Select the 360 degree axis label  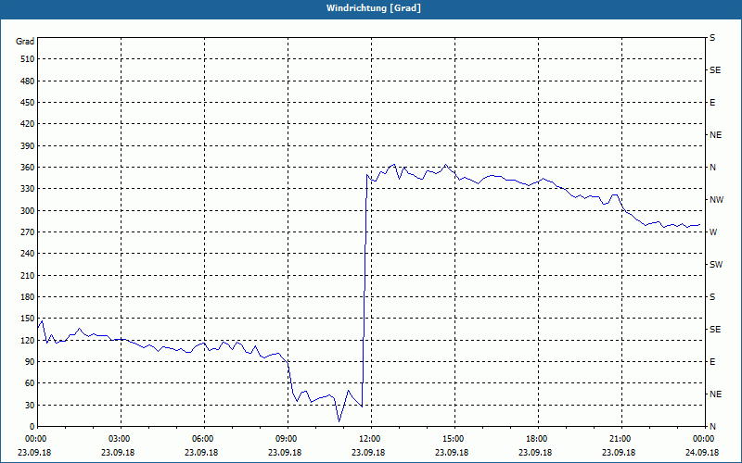point(27,168)
